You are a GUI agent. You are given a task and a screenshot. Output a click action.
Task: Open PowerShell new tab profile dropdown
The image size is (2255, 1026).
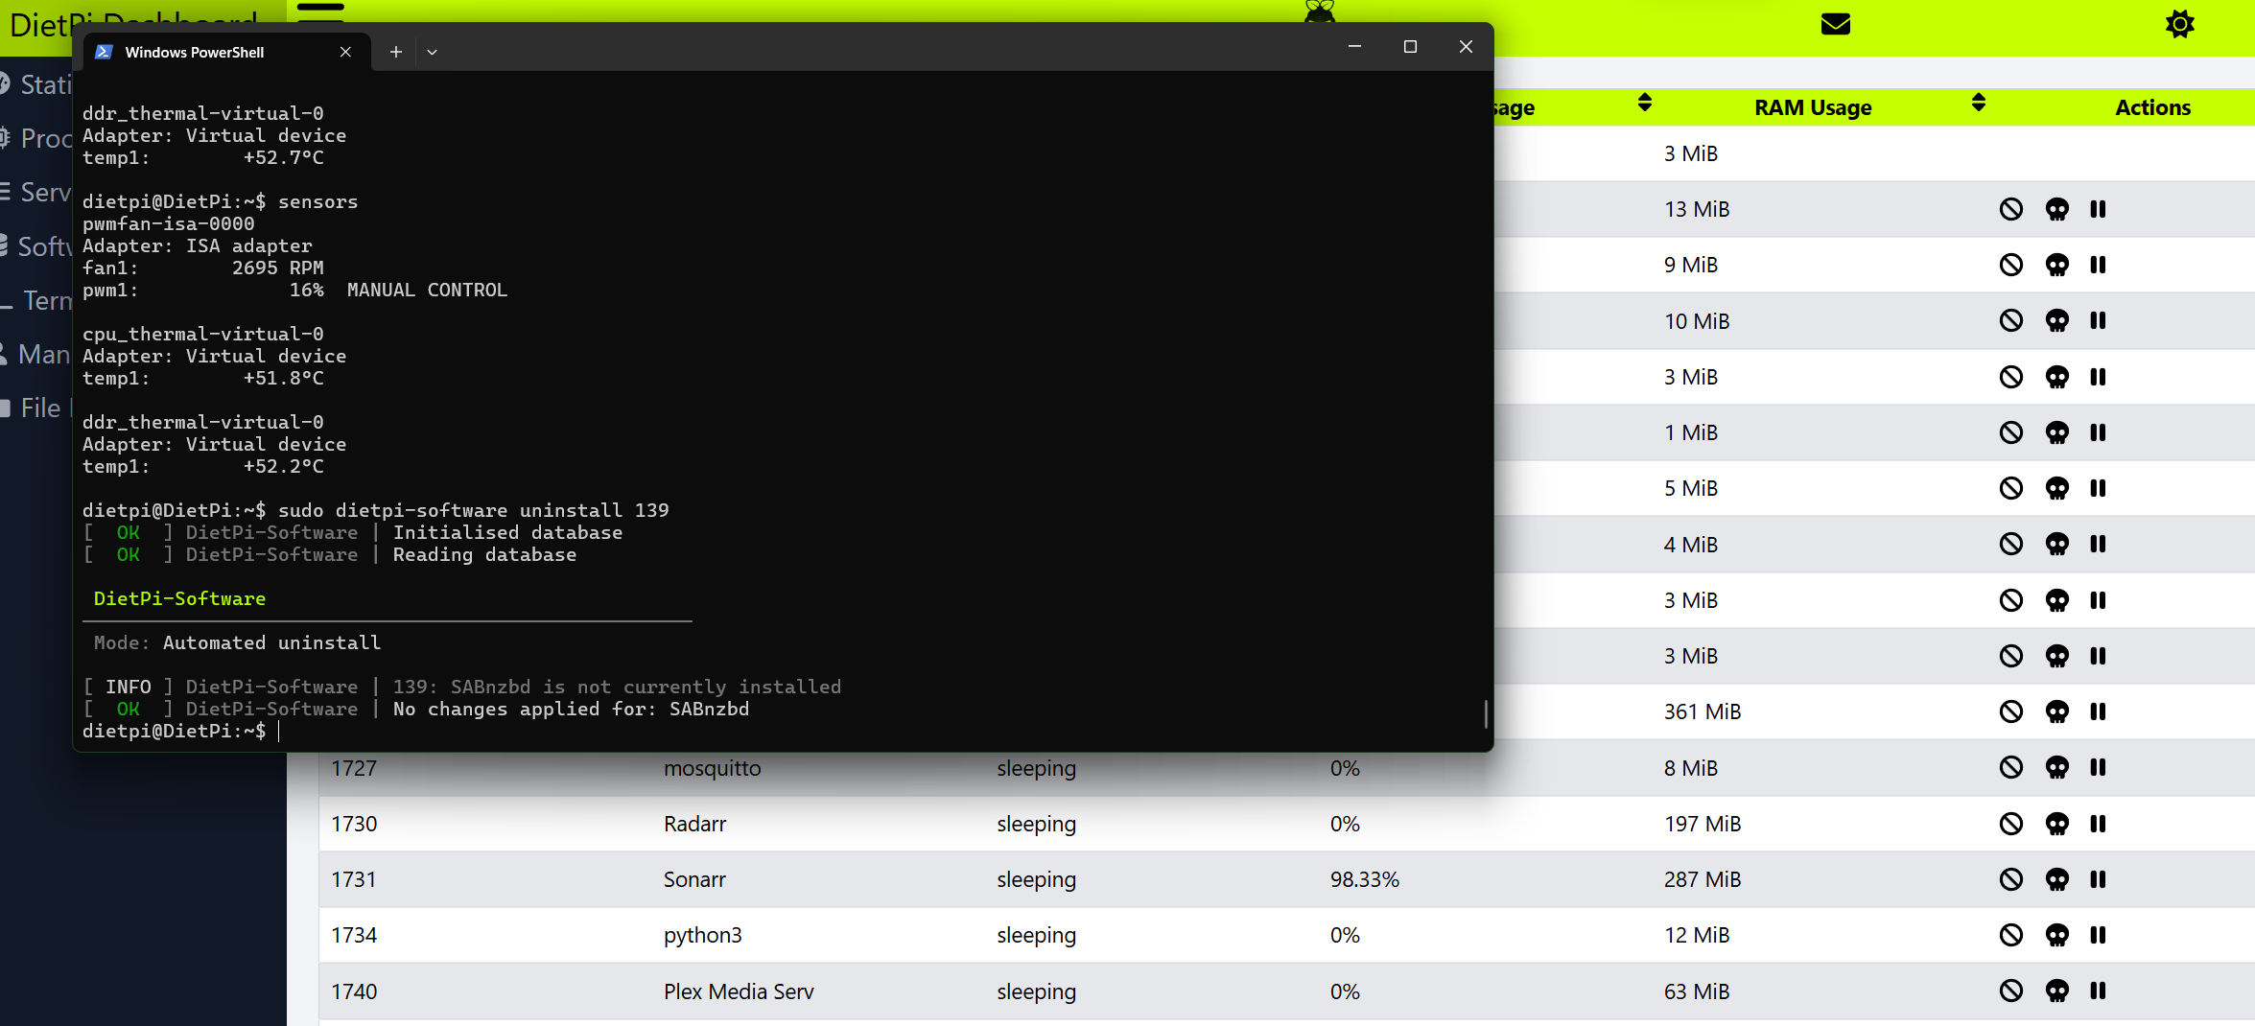click(x=432, y=53)
